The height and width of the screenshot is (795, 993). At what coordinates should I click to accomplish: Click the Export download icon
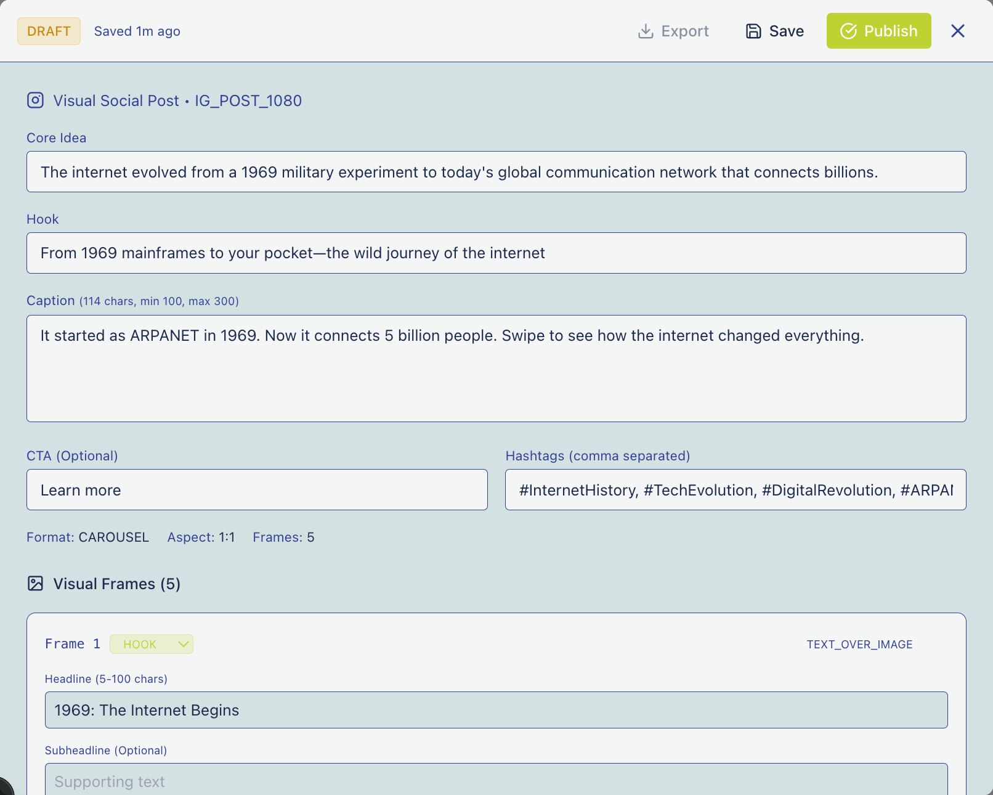[645, 31]
